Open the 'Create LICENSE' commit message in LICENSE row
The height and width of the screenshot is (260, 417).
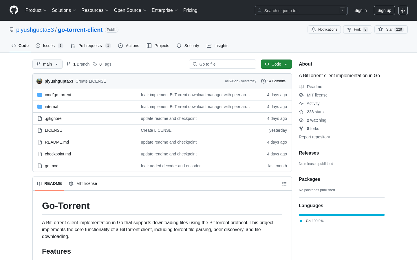click(x=156, y=130)
